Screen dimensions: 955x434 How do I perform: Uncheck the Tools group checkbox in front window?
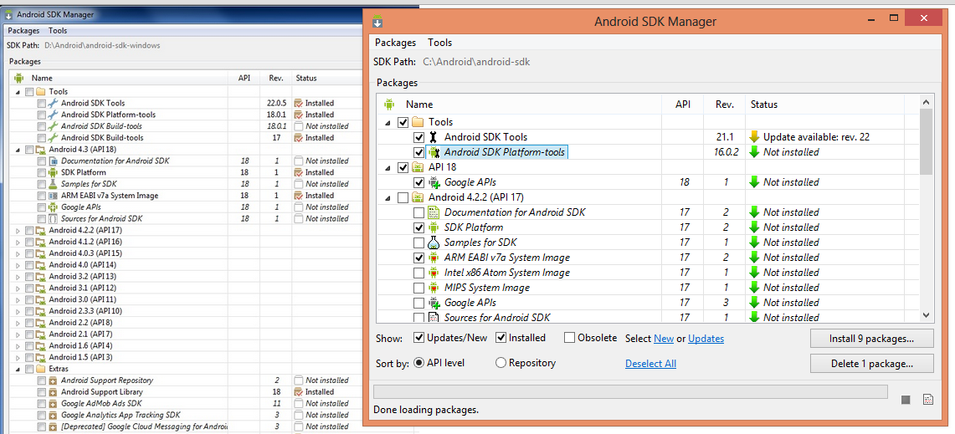403,122
